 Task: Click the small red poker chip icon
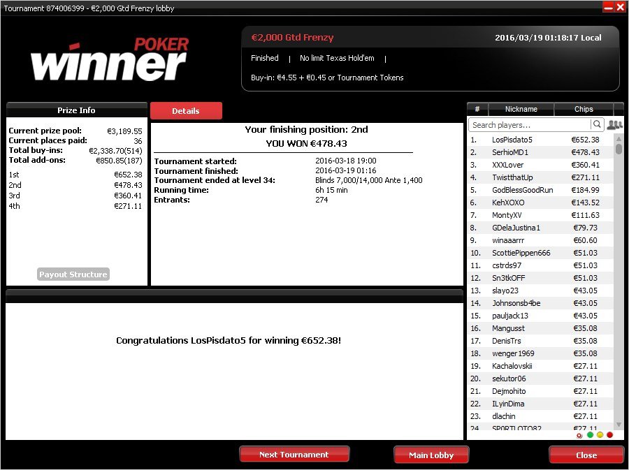click(579, 436)
